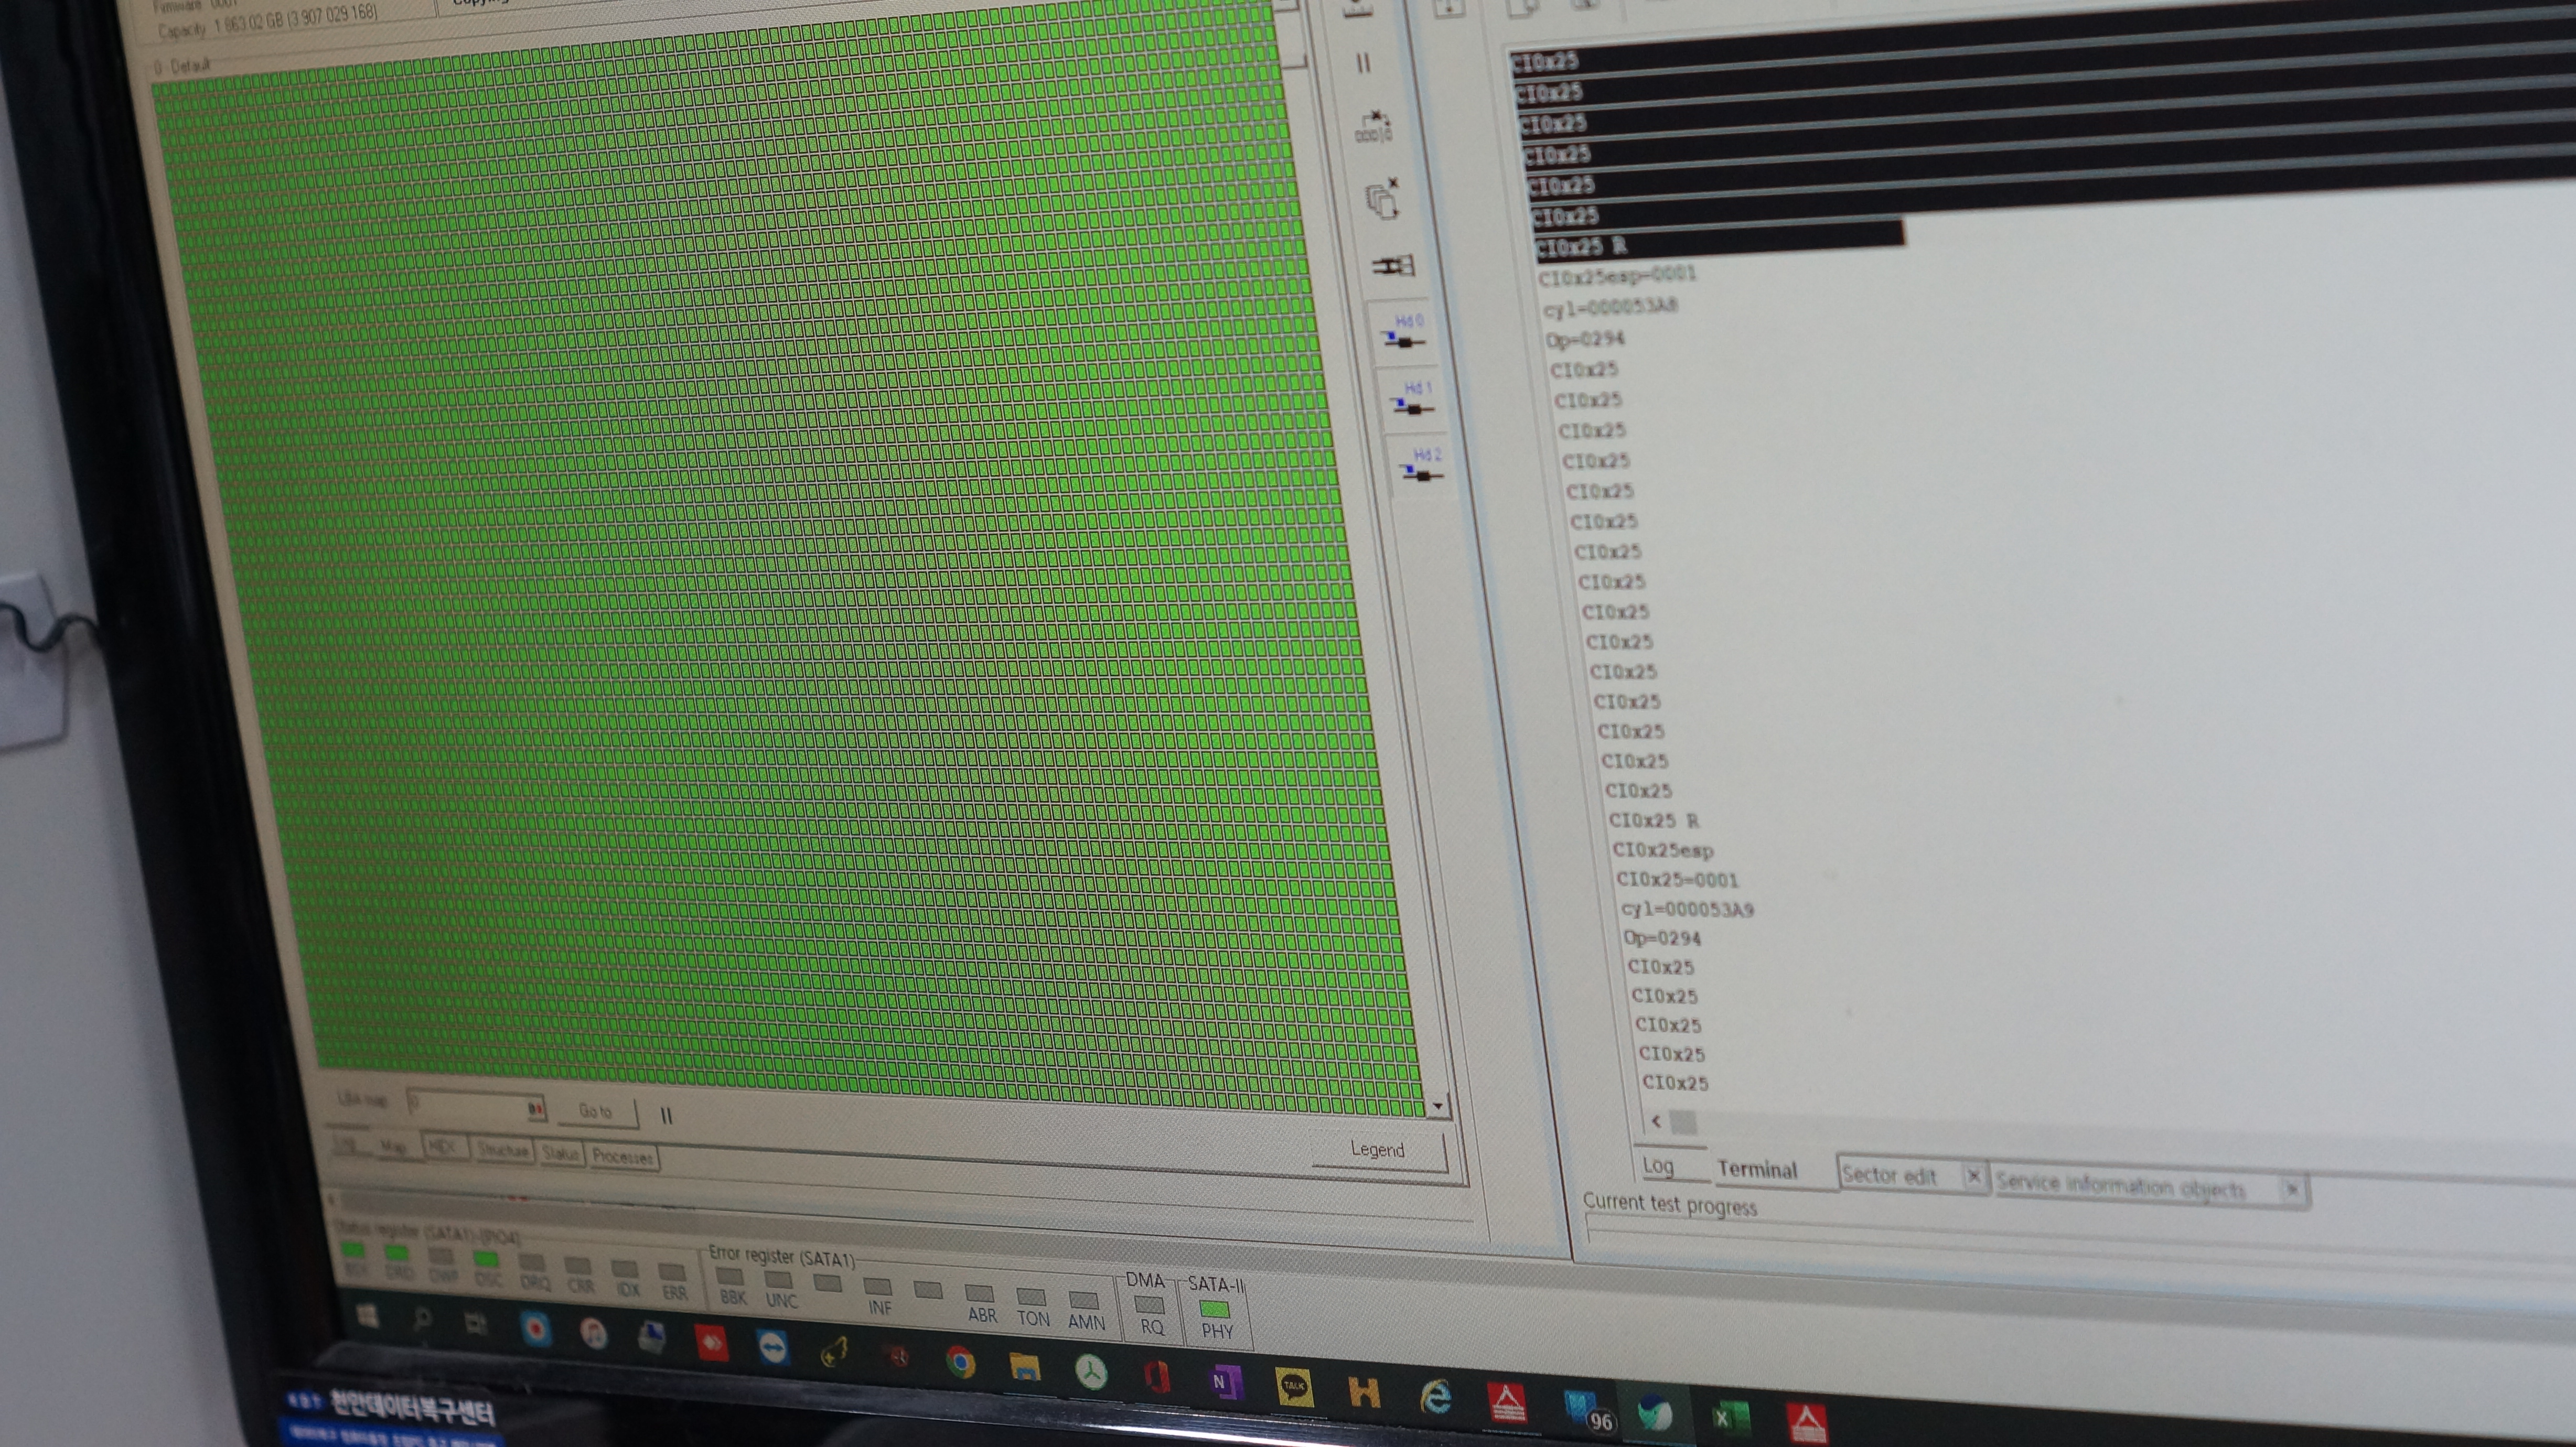Screen dimensions: 2576x1447
Task: Open the yellow wing icon on taskbar
Action: coord(833,1353)
